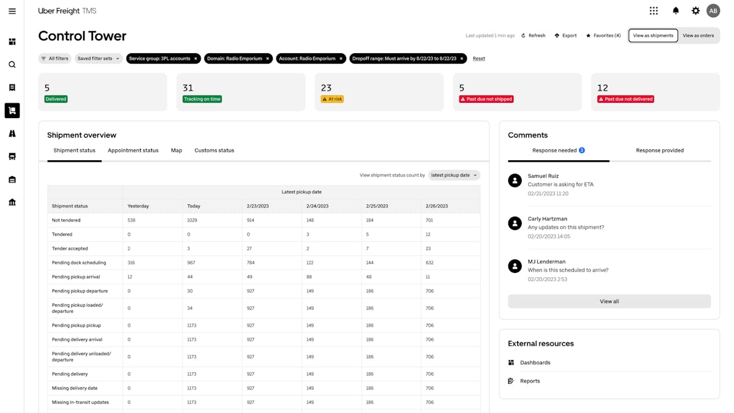This screenshot has width=734, height=413.
Task: Click the settings gear icon
Action: click(695, 10)
